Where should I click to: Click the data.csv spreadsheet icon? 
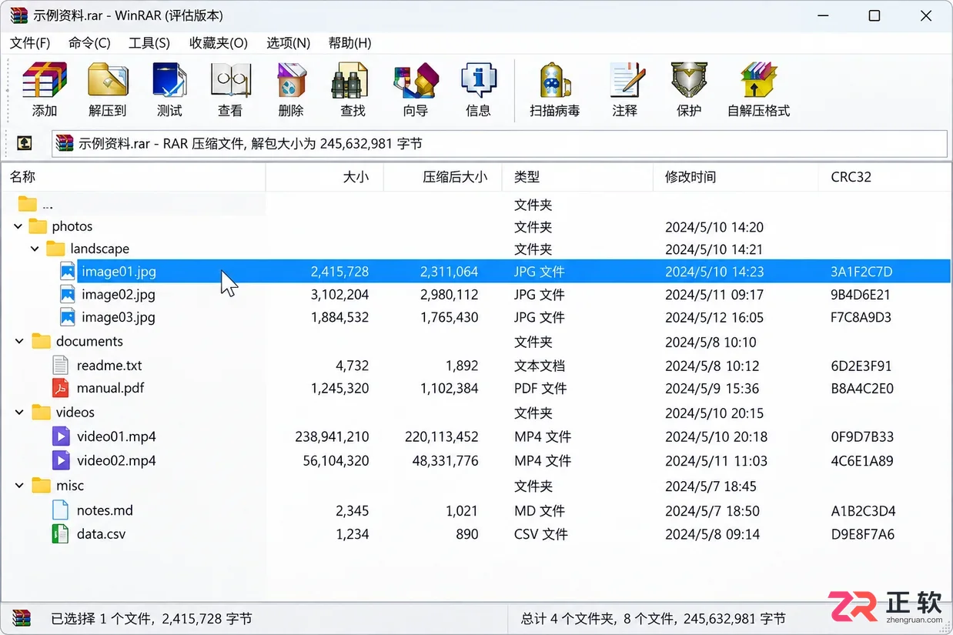click(x=61, y=533)
